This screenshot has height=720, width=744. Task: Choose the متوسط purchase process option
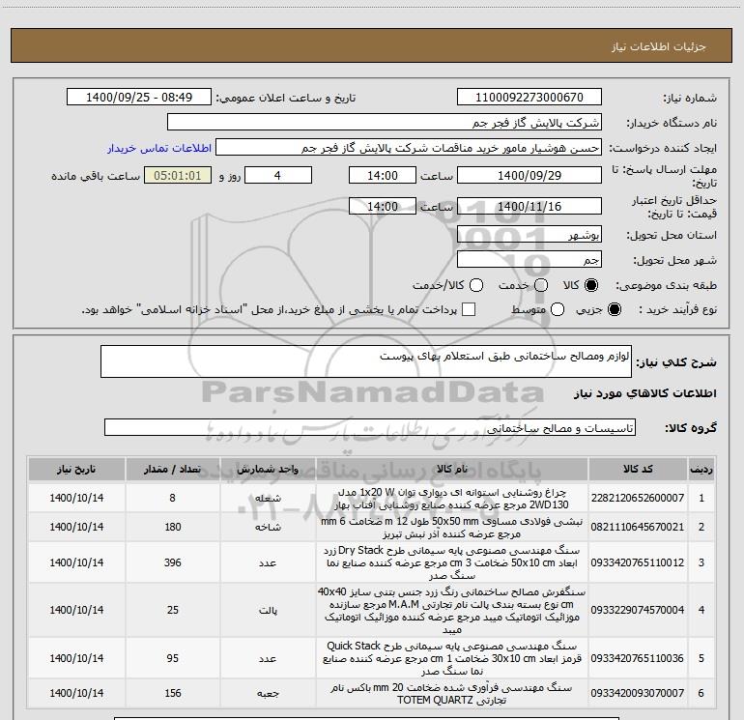558,309
